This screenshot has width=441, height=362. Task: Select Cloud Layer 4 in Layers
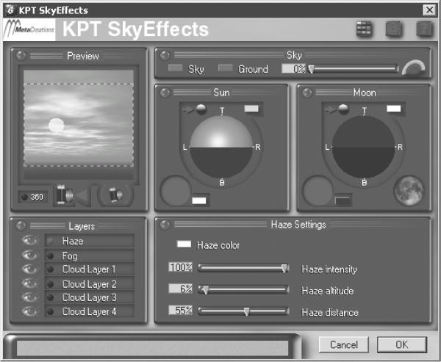(x=88, y=311)
